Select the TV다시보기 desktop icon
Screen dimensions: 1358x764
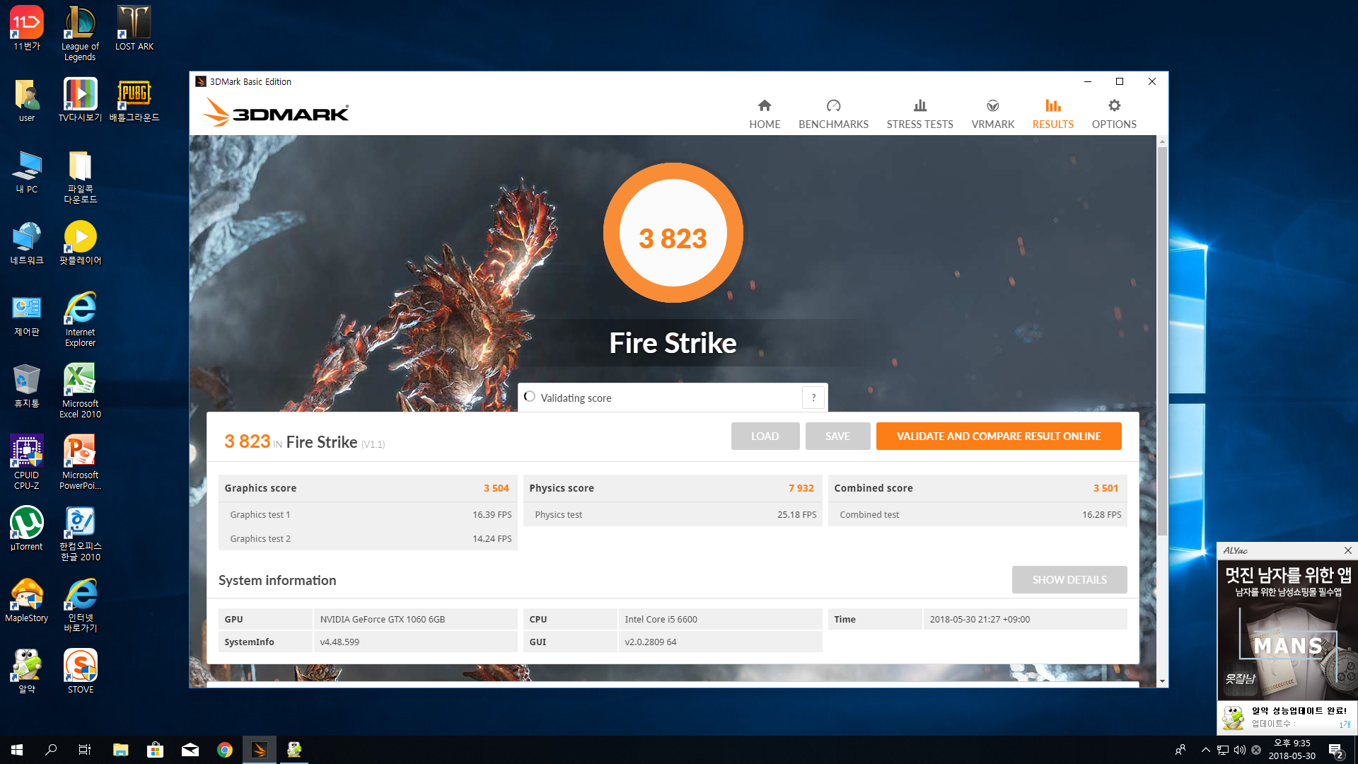80,100
